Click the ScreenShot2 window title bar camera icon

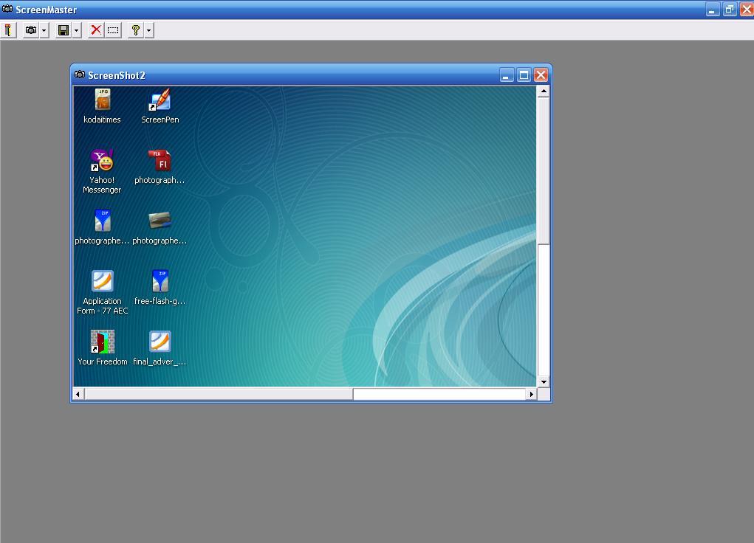pos(80,75)
